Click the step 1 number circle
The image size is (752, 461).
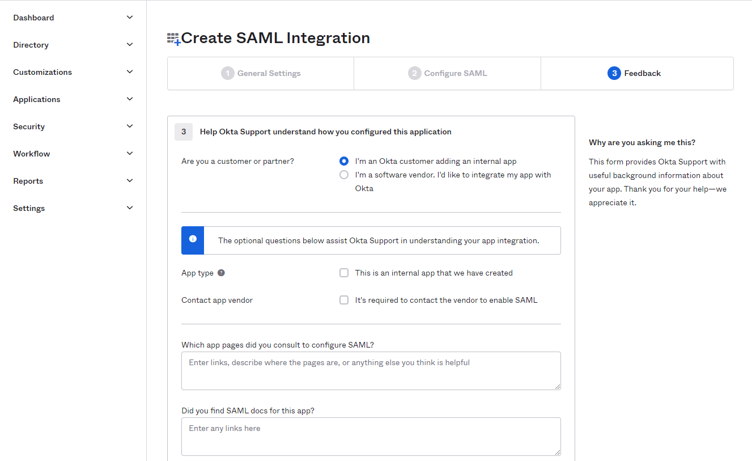pos(228,73)
